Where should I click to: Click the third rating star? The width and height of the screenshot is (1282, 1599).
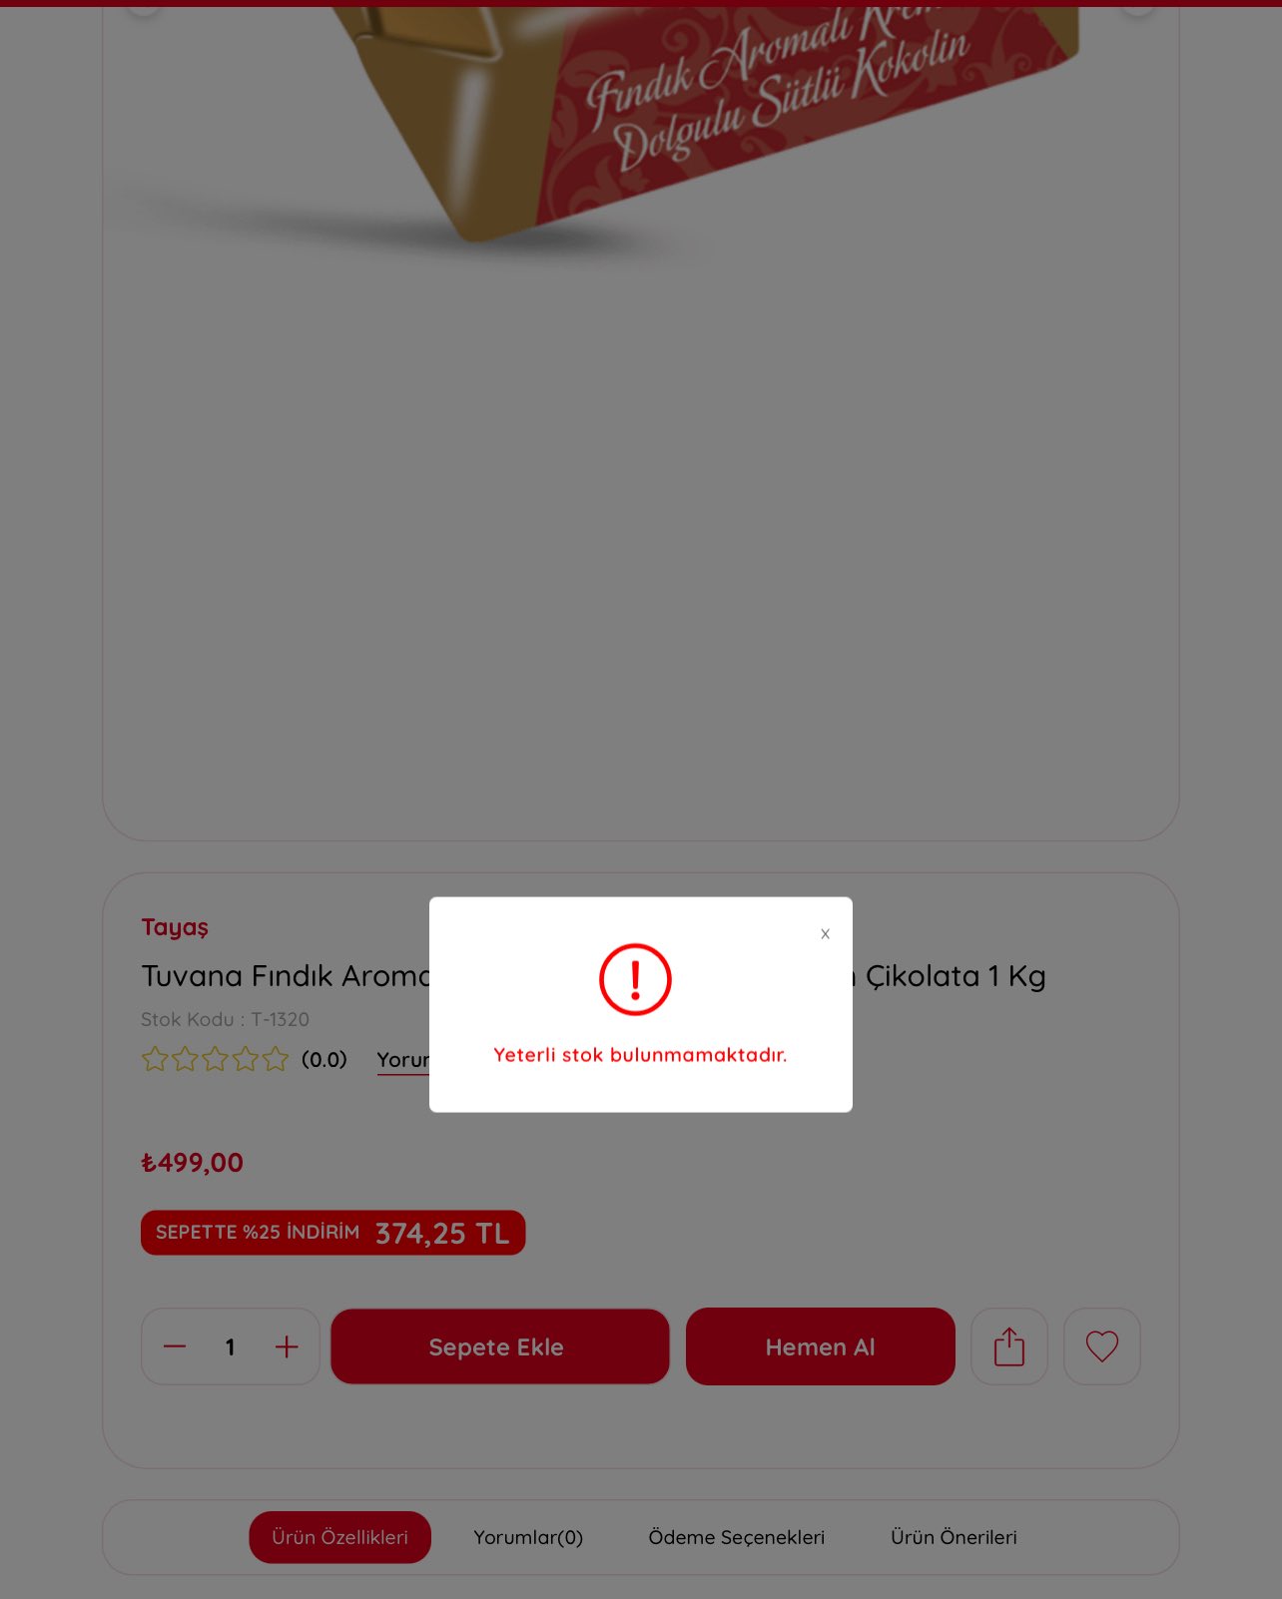click(x=216, y=1059)
